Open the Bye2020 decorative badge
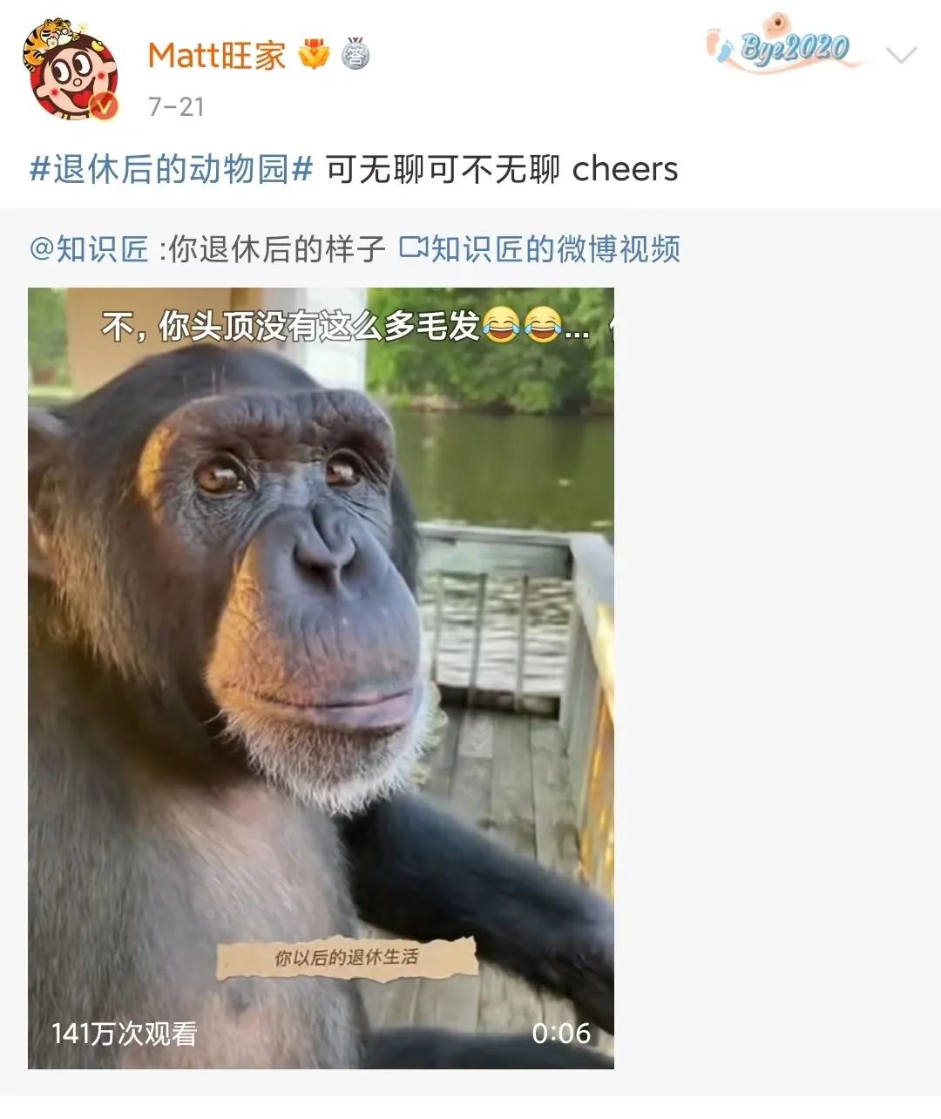The width and height of the screenshot is (941, 1119). click(783, 44)
